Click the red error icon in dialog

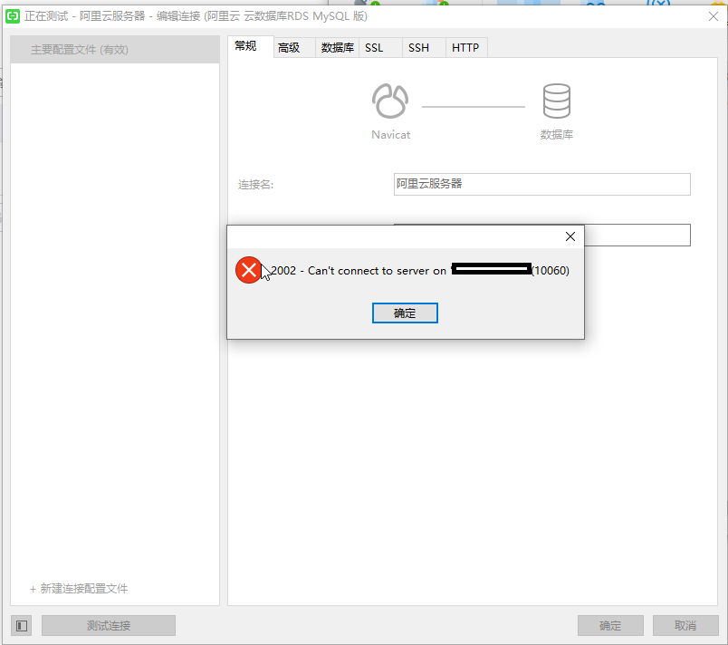[248, 270]
